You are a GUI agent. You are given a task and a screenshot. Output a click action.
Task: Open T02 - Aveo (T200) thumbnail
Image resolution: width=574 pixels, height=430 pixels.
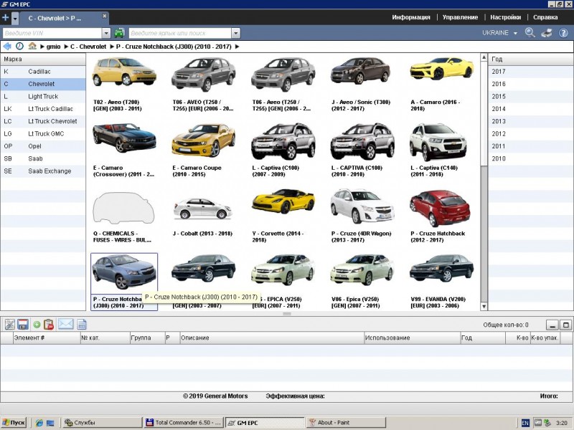(x=124, y=72)
